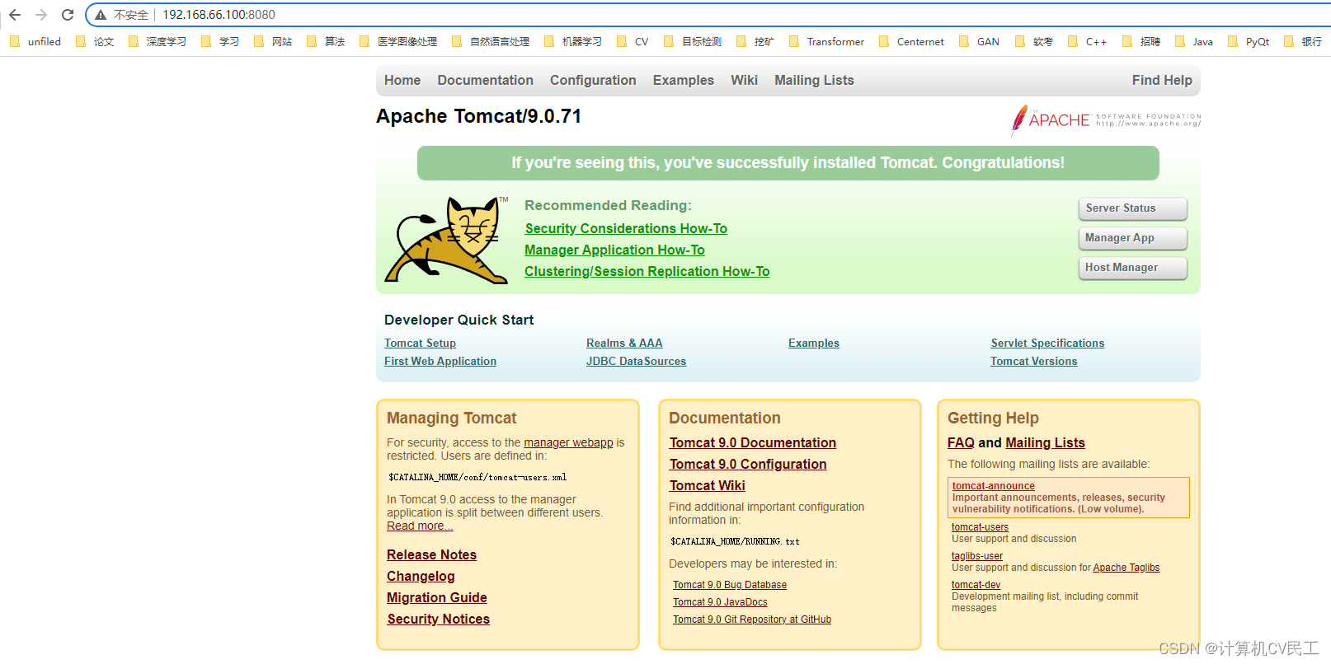Open the Java bookmarks folder
1331x664 pixels.
[1193, 41]
